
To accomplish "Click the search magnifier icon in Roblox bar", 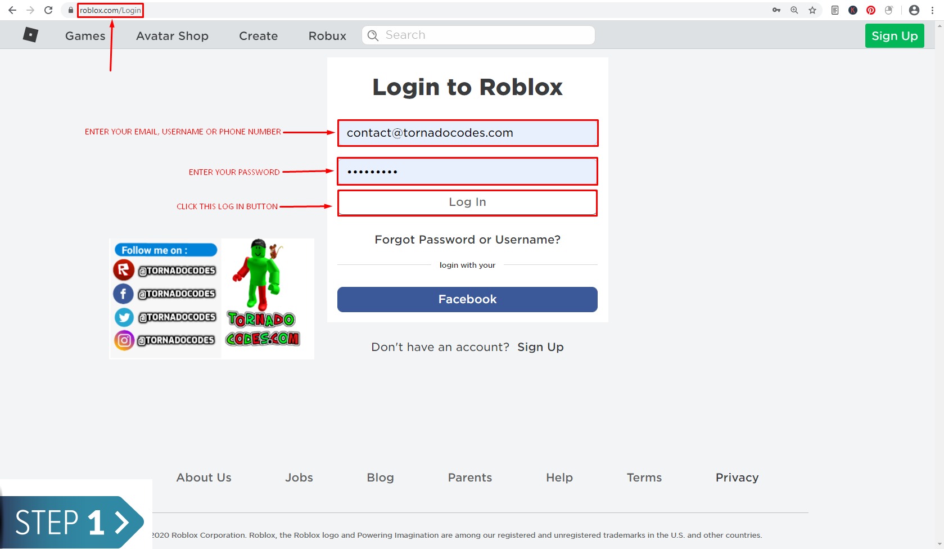I will coord(373,35).
